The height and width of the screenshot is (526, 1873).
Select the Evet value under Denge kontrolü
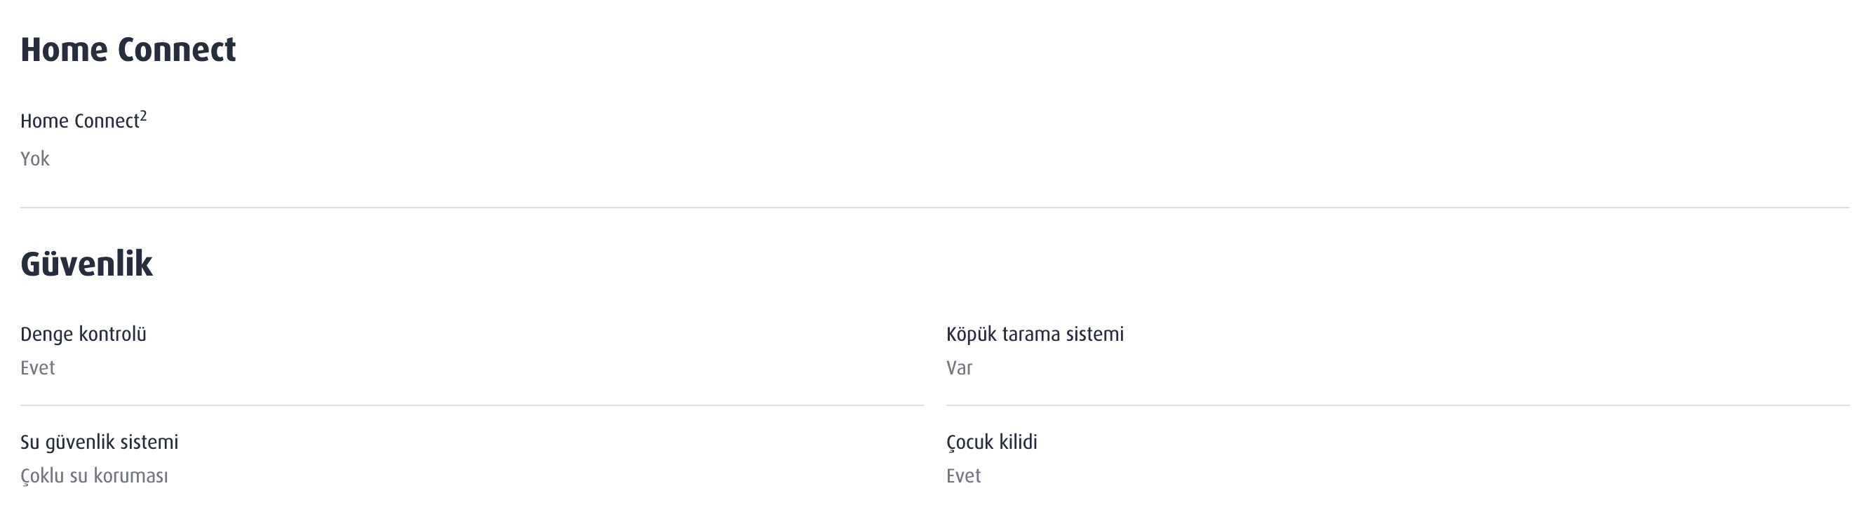pyautogui.click(x=38, y=367)
